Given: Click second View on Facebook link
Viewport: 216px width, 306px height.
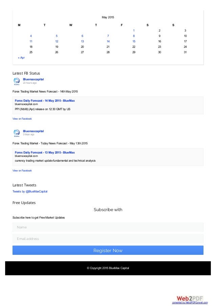Looking at the screenshot, I should (22, 170).
